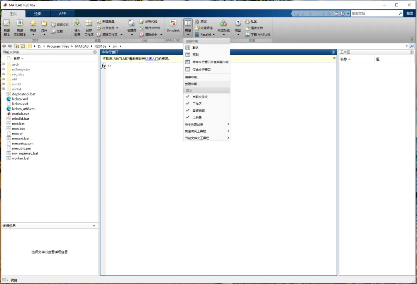
Task: Click the 附加功能 (Add-Ons) cubes icon
Action: coord(224,23)
